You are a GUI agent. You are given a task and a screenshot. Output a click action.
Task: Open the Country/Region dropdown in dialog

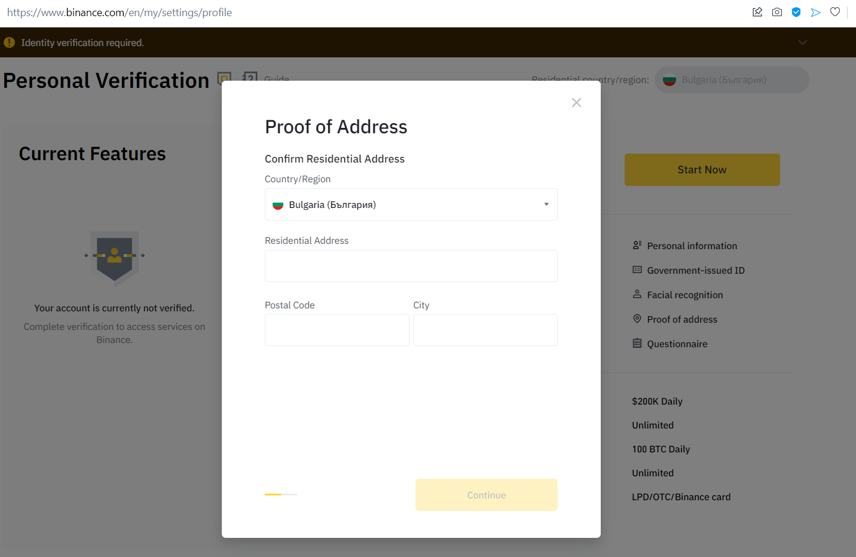(411, 204)
